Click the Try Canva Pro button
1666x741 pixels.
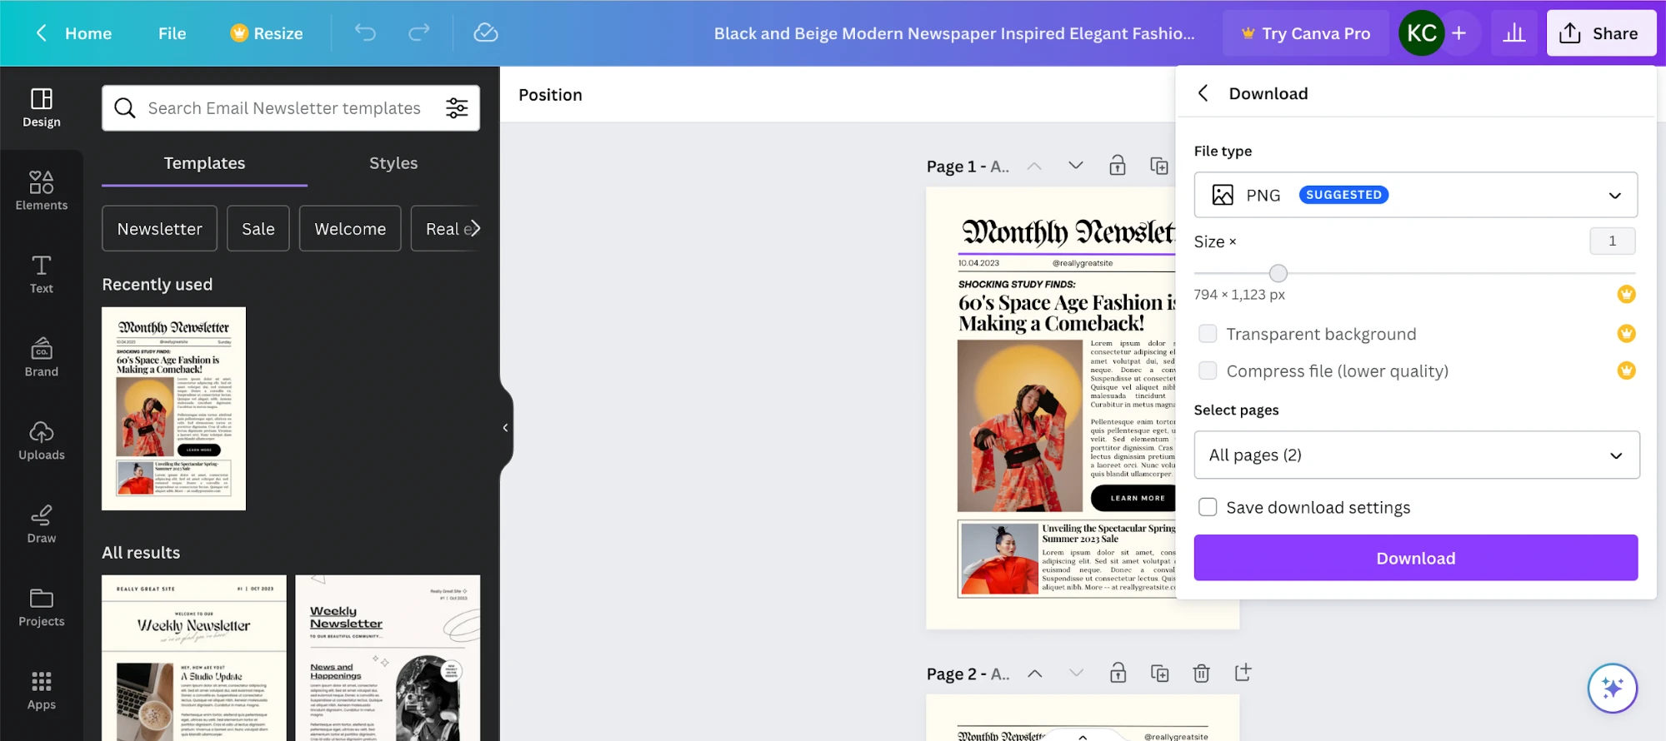(x=1305, y=33)
